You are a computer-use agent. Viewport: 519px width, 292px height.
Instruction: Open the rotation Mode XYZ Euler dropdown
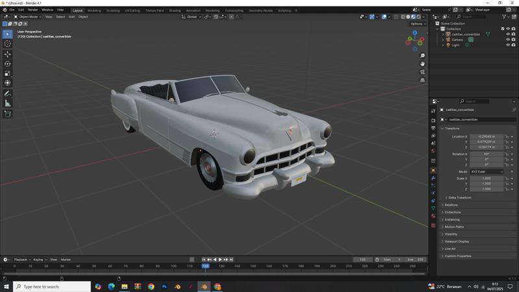pyautogui.click(x=487, y=172)
